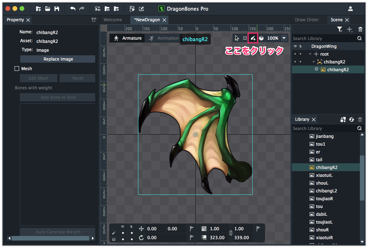Click the Create Bone tool icon
The image size is (368, 248).
pos(253,38)
